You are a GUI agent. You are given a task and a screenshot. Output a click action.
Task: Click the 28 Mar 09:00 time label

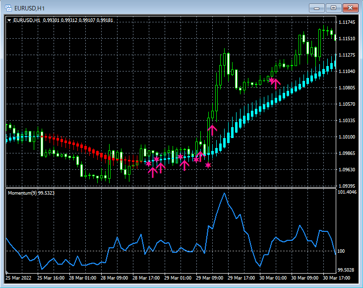(114, 278)
